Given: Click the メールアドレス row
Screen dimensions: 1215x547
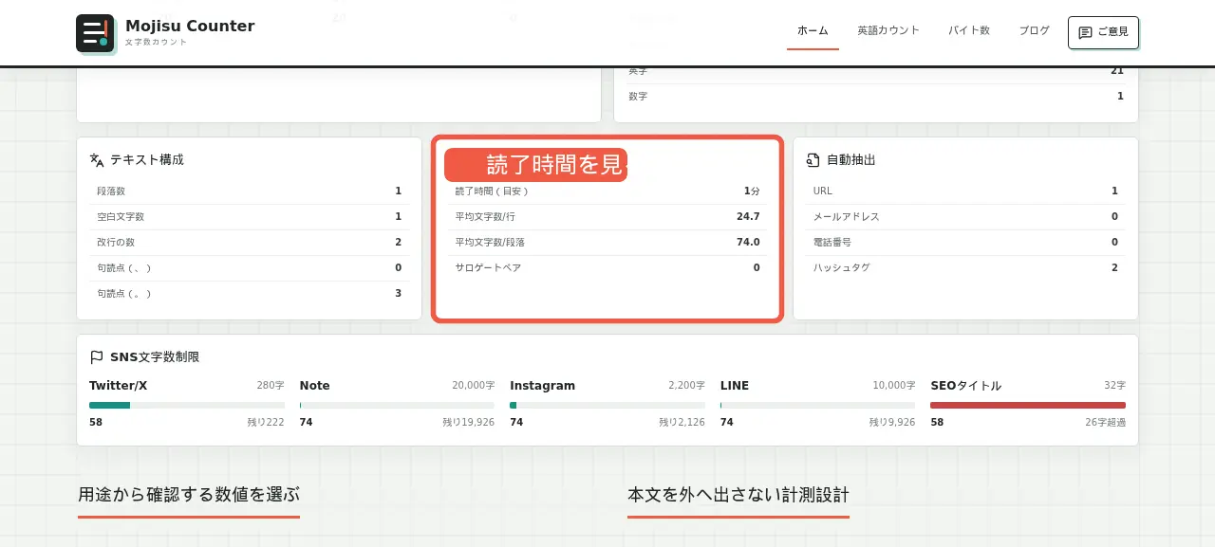Looking at the screenshot, I should click(965, 216).
